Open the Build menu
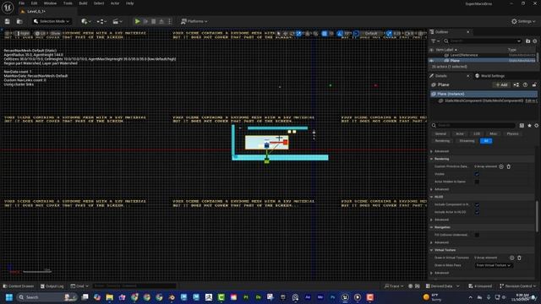541x304 pixels. point(83,3)
